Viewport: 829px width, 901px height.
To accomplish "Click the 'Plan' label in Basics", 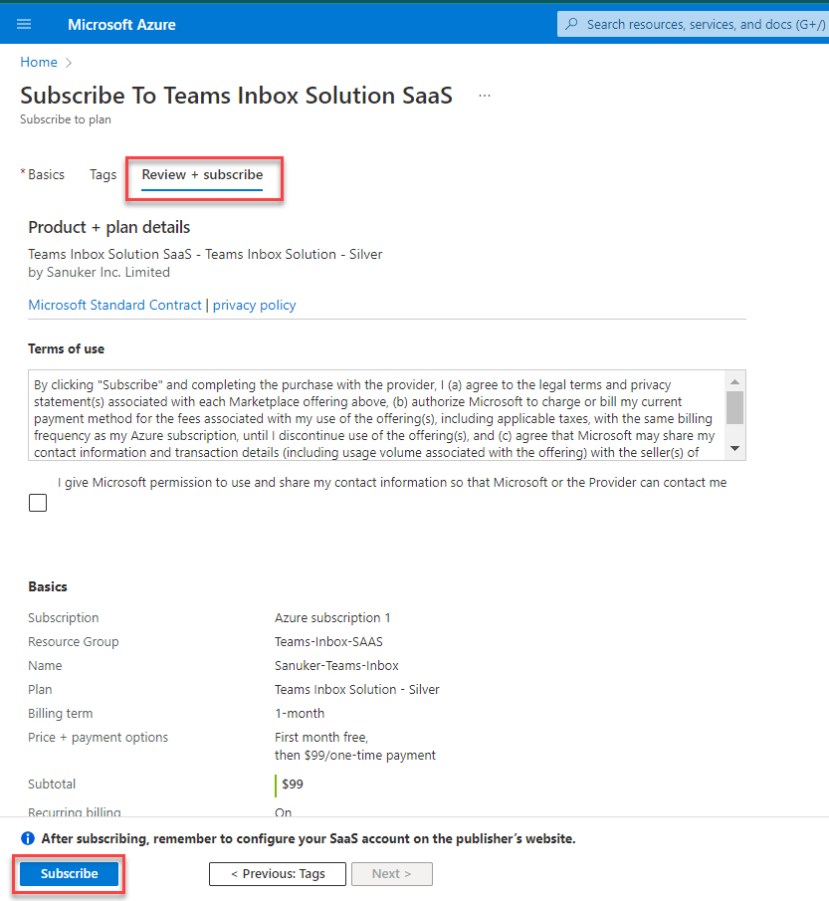I will click(x=40, y=690).
